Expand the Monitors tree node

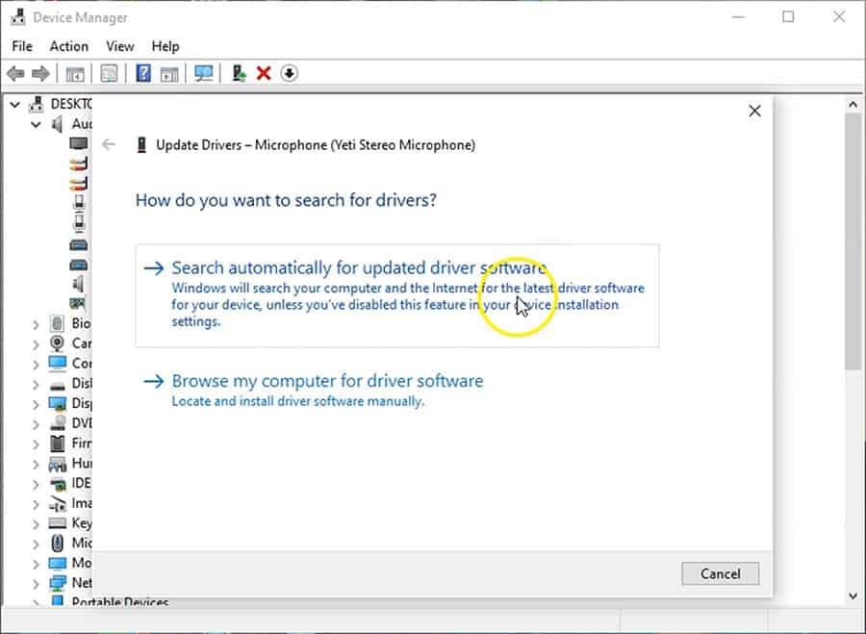coord(36,564)
